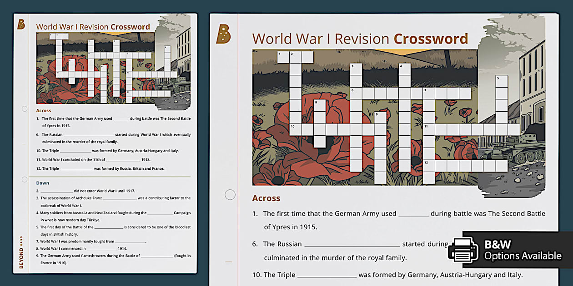This screenshot has width=573, height=286.
Task: Open the small left worksheet page's crossword grid
Action: coord(114,68)
